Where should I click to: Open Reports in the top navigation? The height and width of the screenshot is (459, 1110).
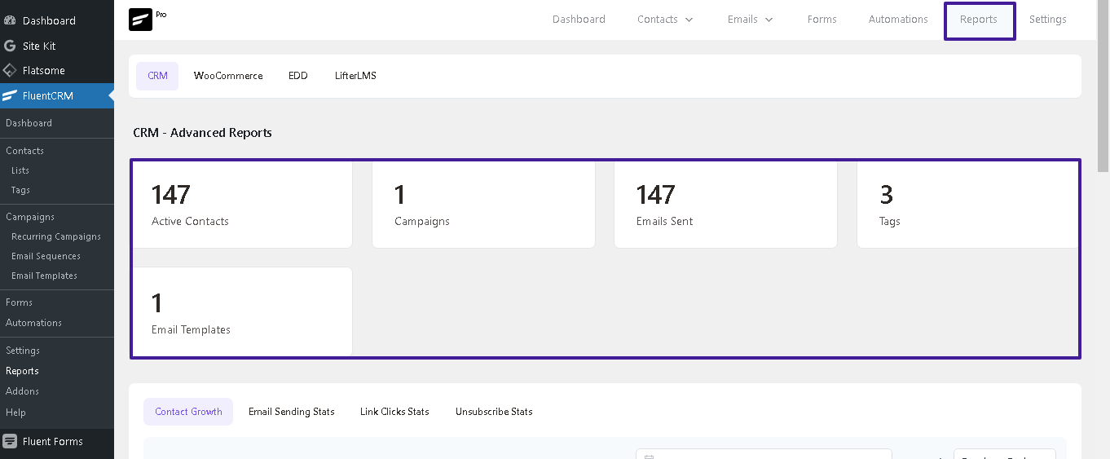click(979, 20)
